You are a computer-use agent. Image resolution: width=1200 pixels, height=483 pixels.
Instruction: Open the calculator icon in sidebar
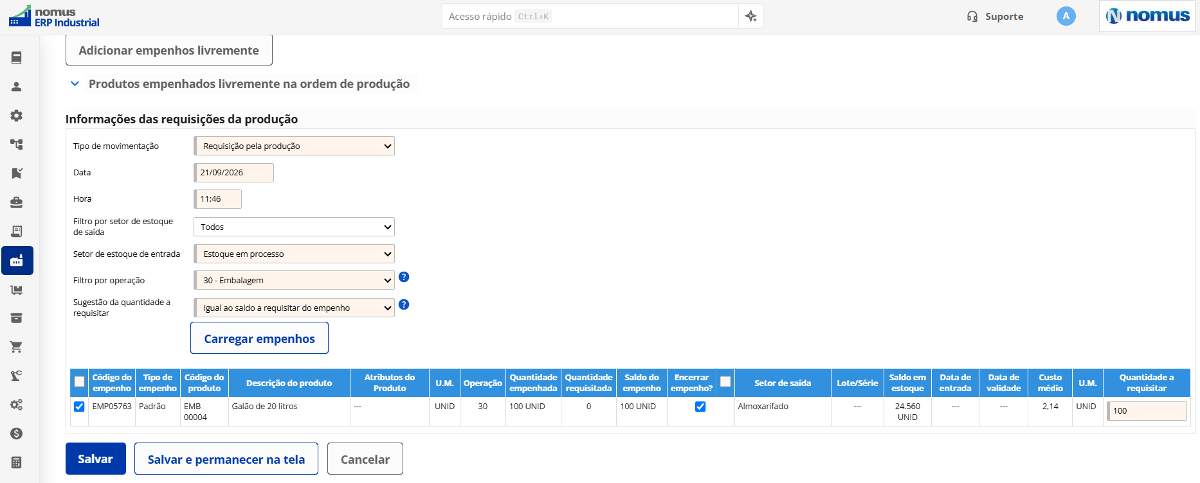click(17, 462)
